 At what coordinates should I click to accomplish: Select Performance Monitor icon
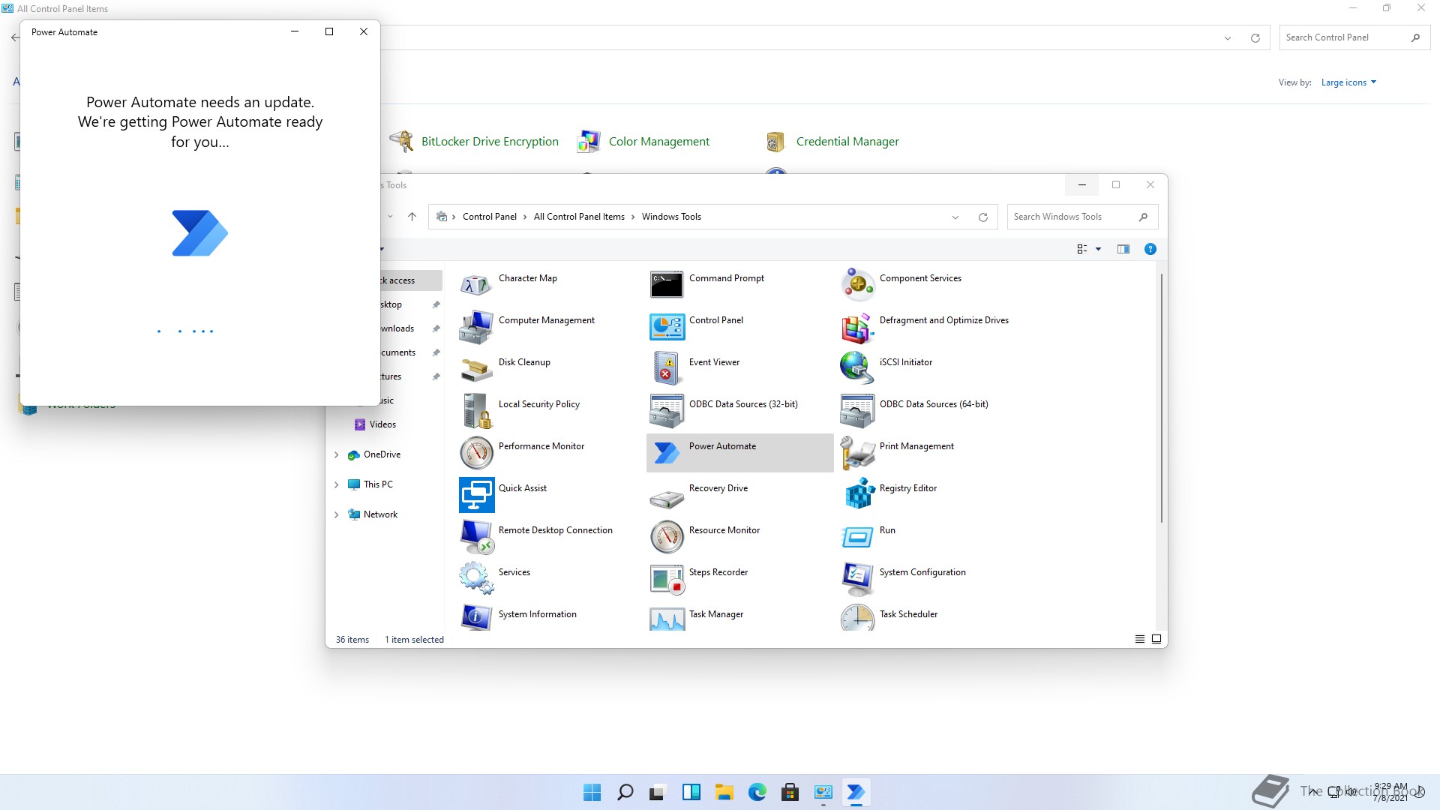click(x=476, y=453)
